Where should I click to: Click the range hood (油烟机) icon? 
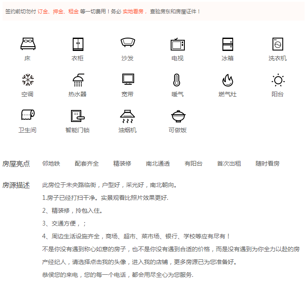tap(127, 116)
